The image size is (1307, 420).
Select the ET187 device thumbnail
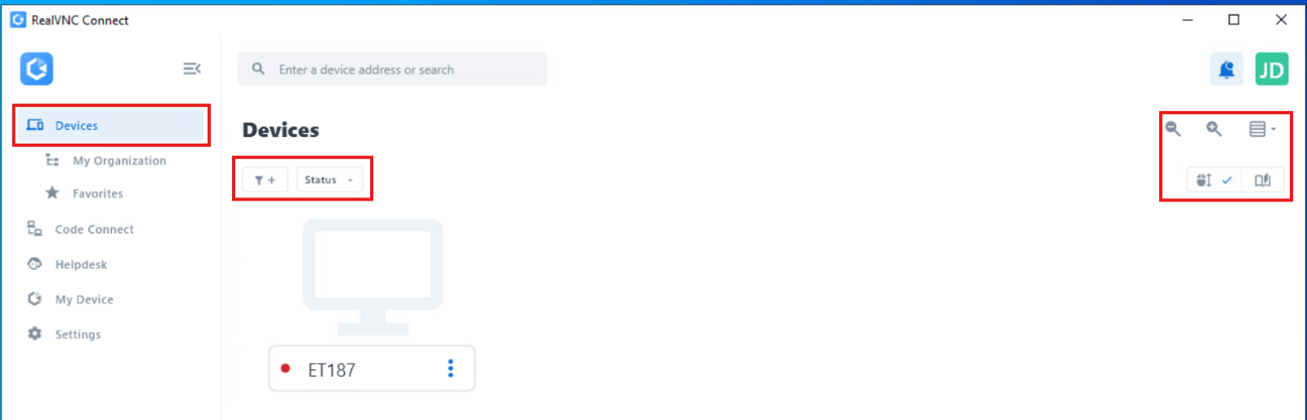point(372,277)
